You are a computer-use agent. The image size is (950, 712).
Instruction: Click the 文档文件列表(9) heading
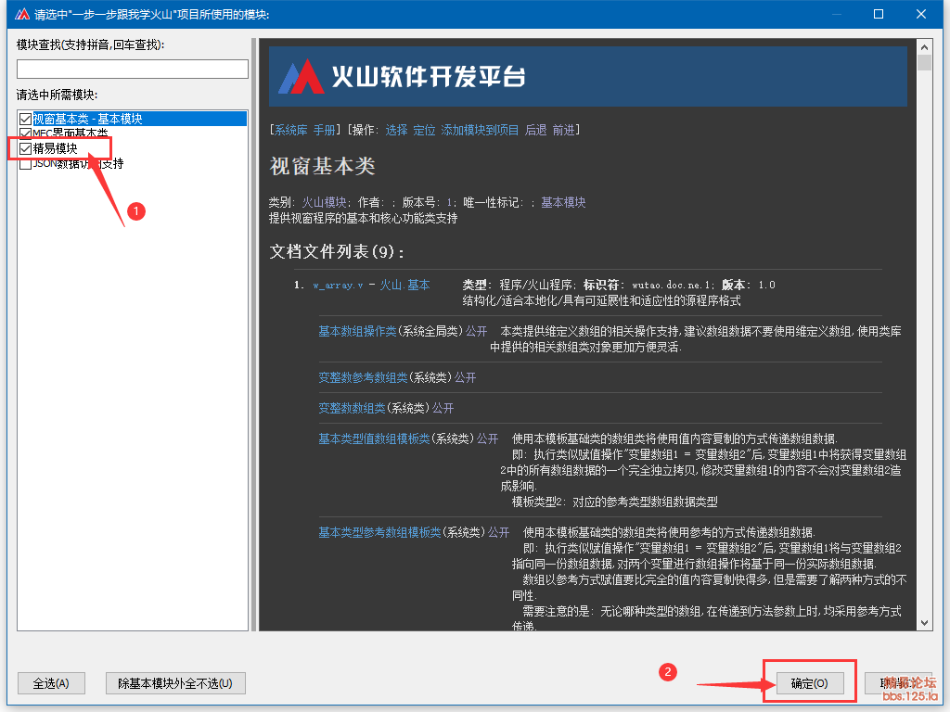(337, 251)
